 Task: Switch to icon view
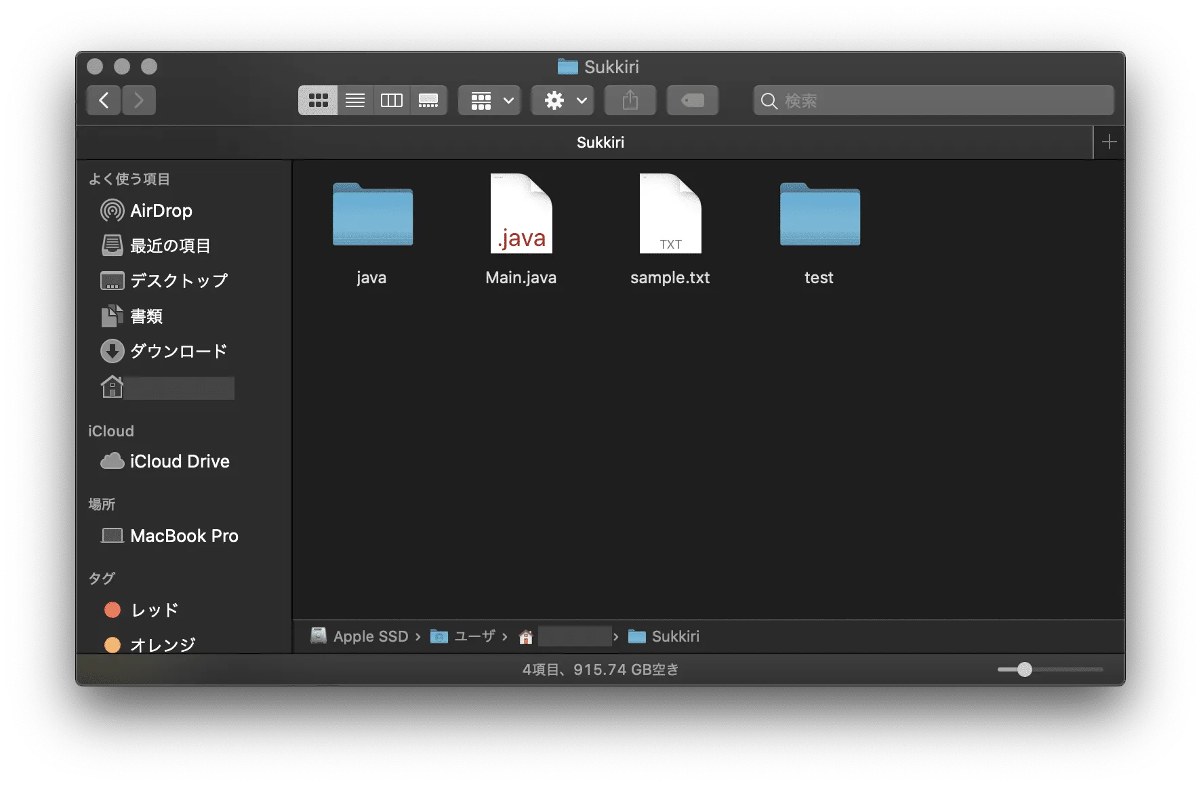pos(318,100)
